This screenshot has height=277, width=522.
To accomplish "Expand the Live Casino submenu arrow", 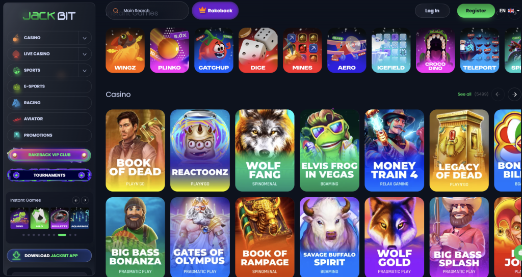I will point(85,54).
